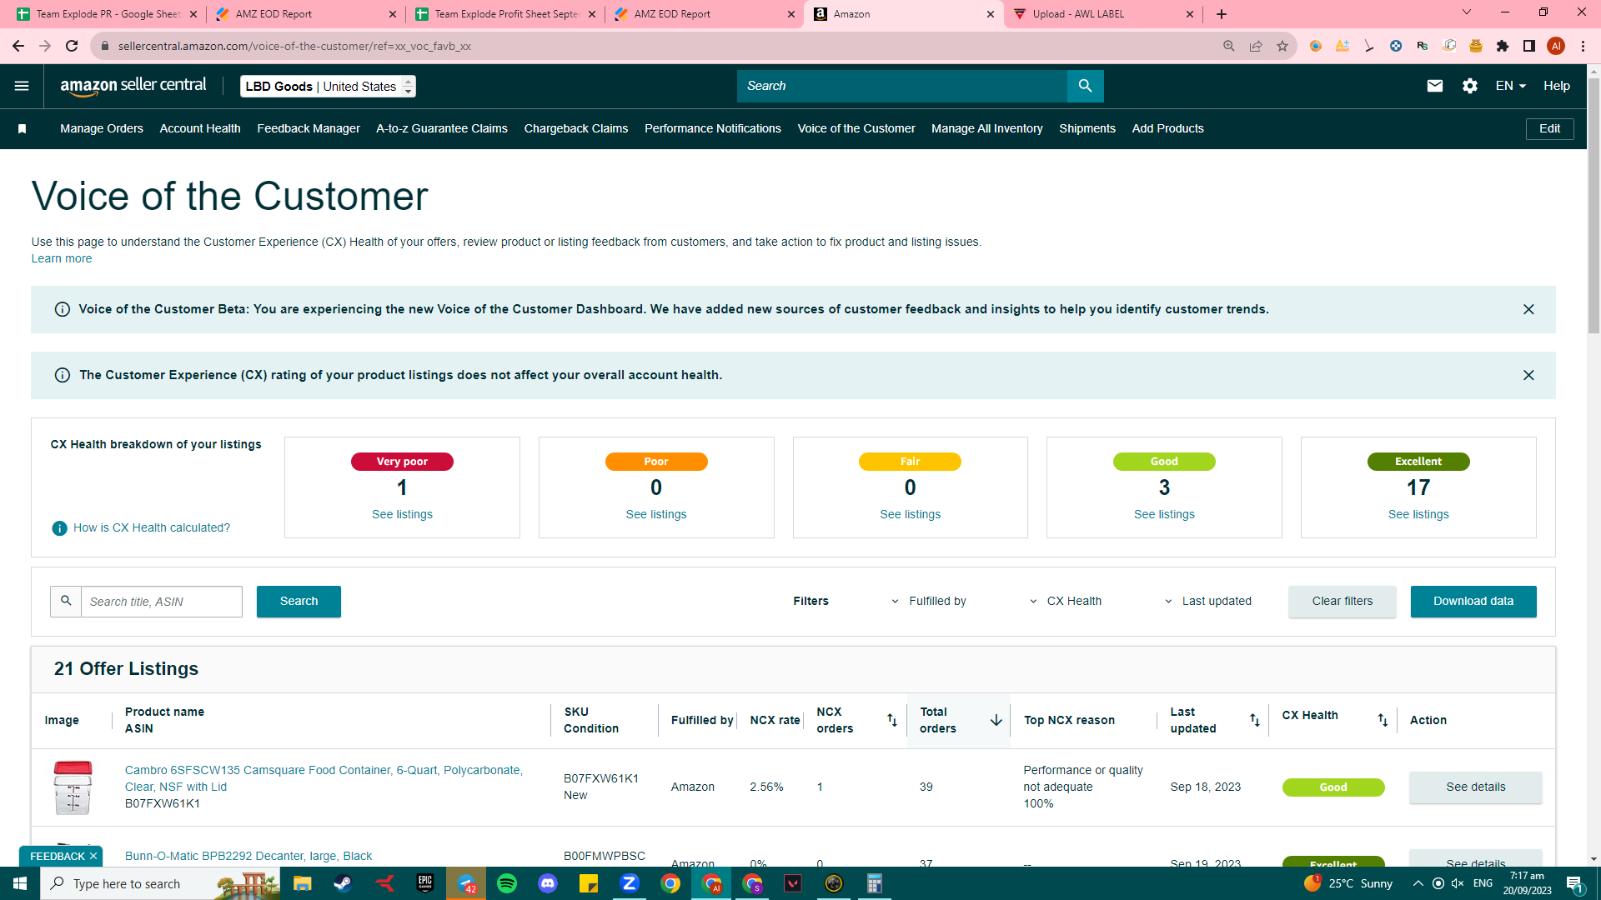
Task: Open Spotify from the taskbar
Action: [x=507, y=883]
